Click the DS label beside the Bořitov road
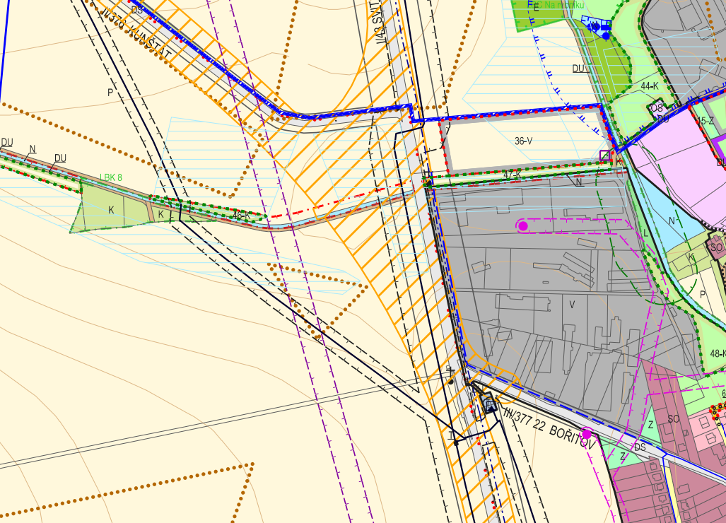 (640, 447)
